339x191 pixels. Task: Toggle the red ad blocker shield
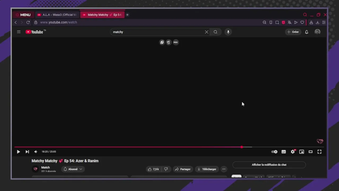(283, 23)
